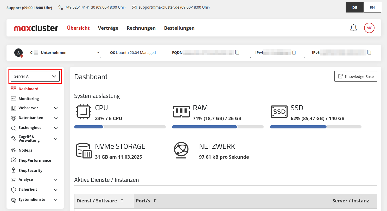Click the Netzwerk globe icon

pyautogui.click(x=181, y=150)
